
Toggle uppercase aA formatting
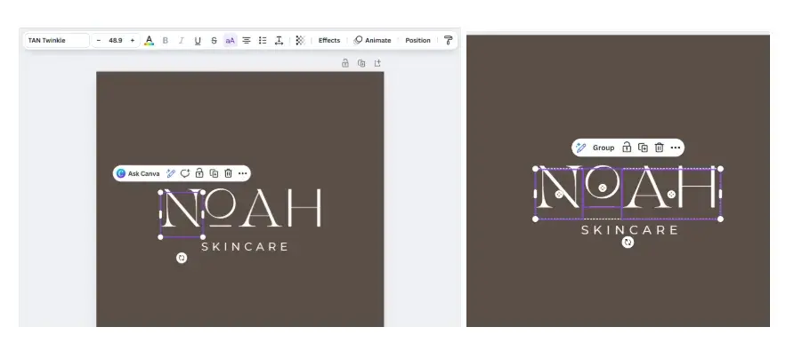point(231,41)
